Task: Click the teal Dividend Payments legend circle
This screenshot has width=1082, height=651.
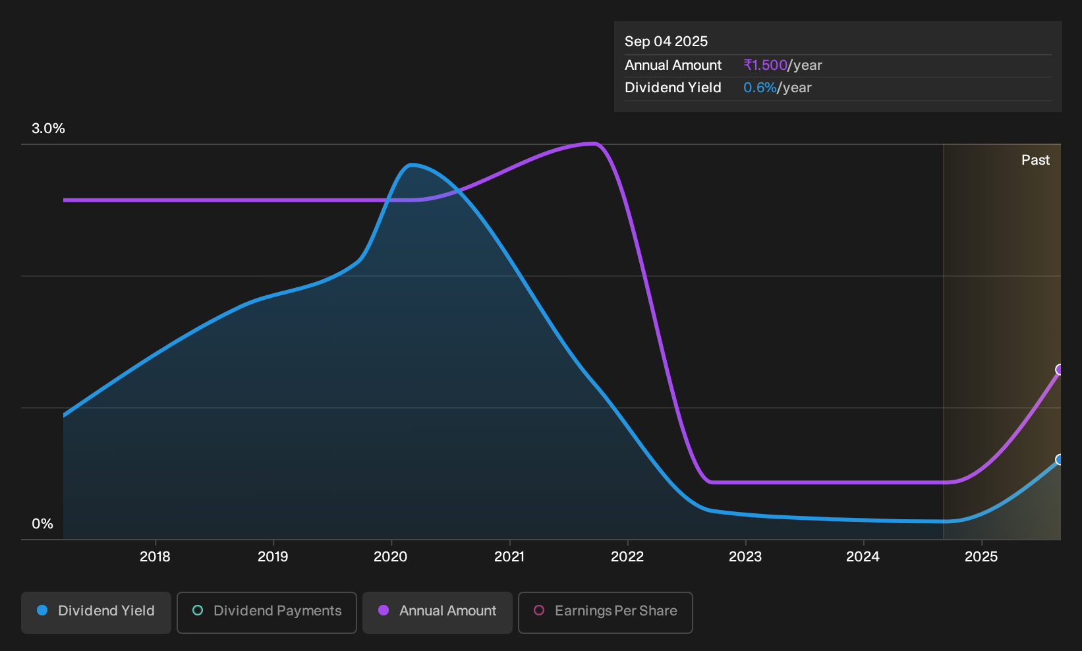Action: click(x=198, y=610)
